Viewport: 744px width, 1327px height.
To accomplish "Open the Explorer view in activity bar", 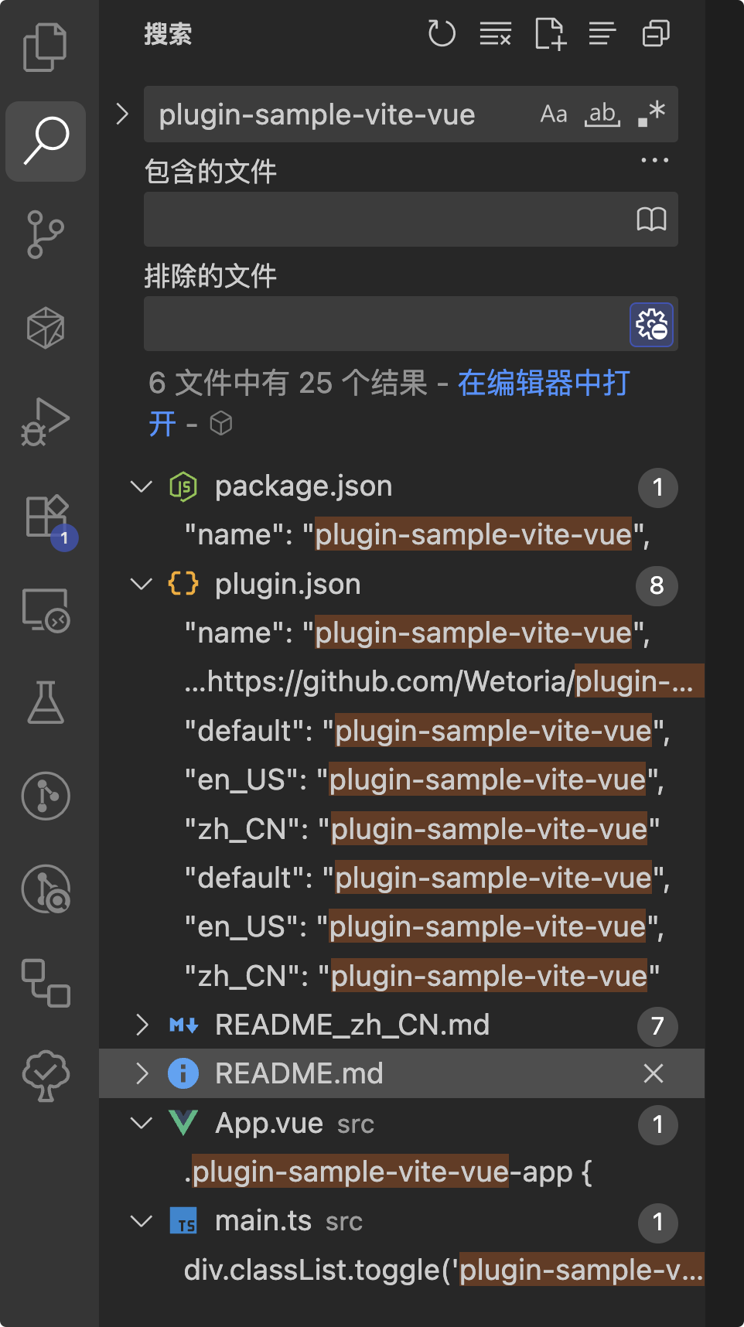I will coord(45,47).
